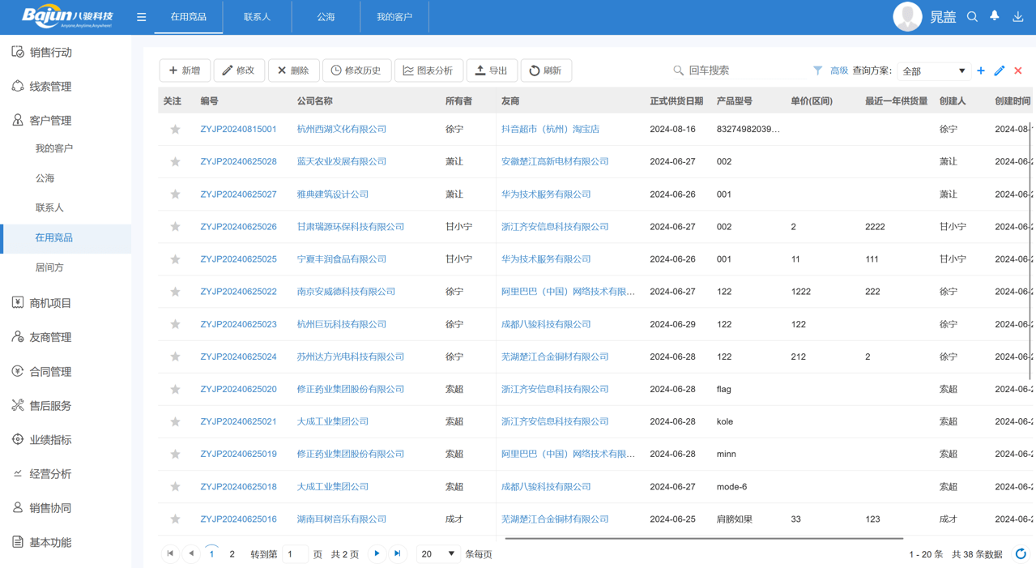1036x568 pixels.
Task: Star the ZYJP20240815001 record
Action: pos(175,129)
